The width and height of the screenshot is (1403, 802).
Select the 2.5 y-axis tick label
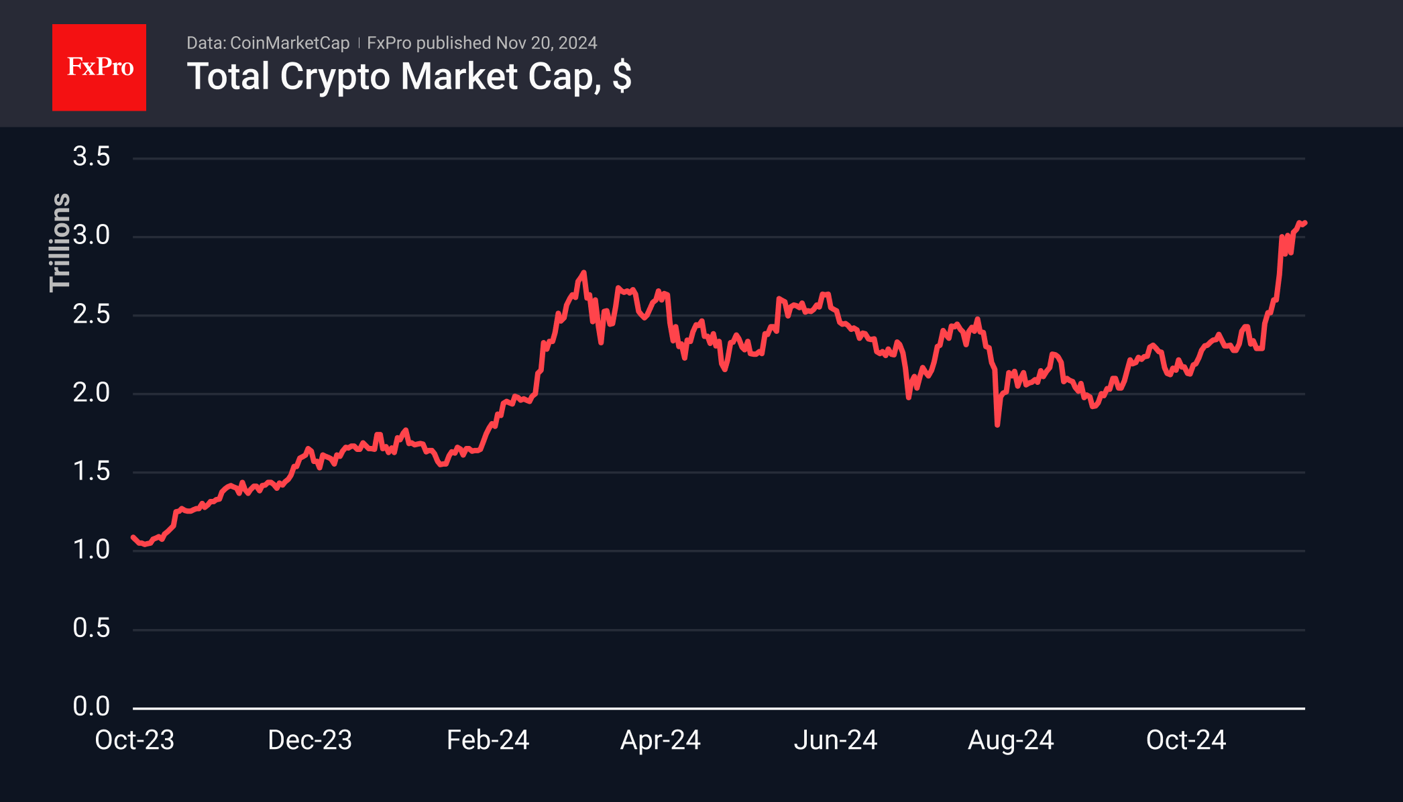[x=91, y=314]
